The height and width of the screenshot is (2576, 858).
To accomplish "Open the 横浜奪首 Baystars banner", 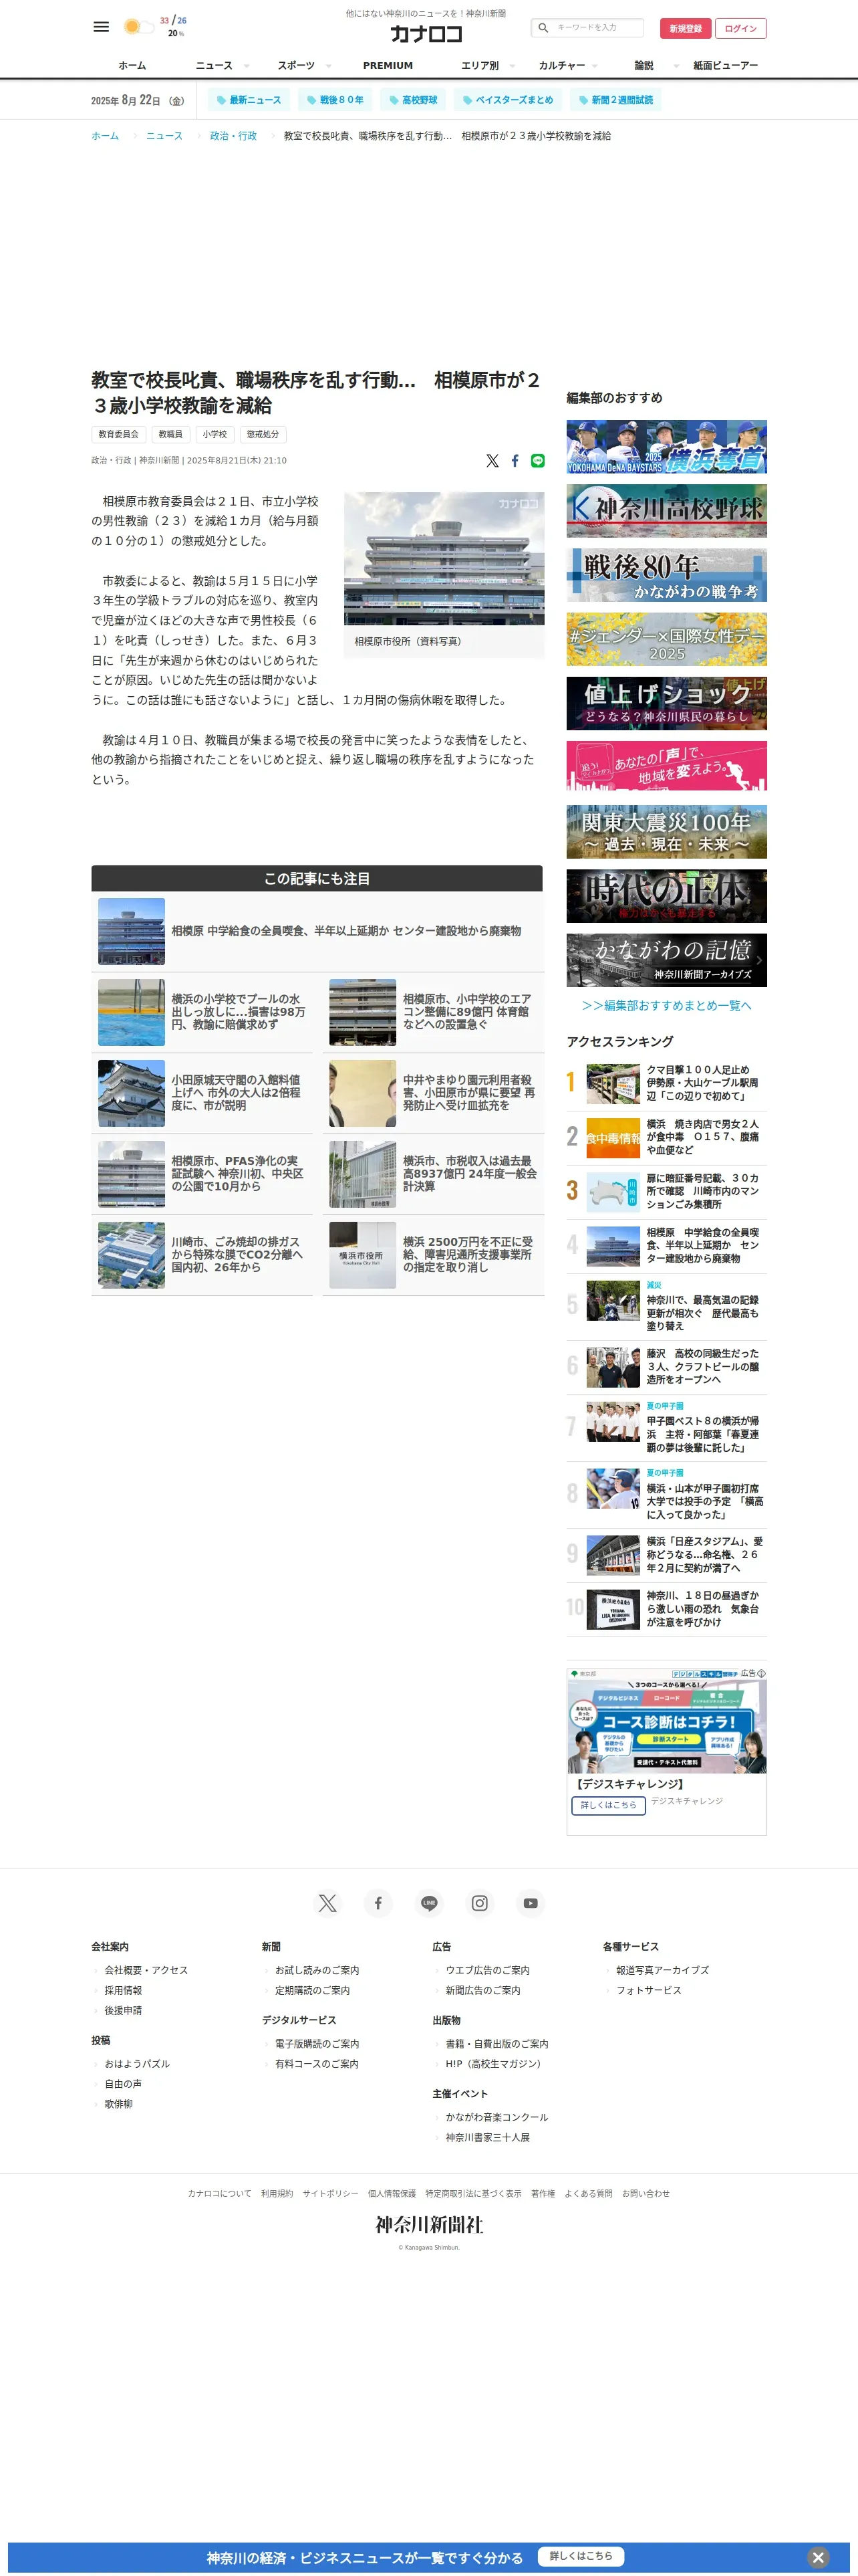I will click(x=666, y=446).
